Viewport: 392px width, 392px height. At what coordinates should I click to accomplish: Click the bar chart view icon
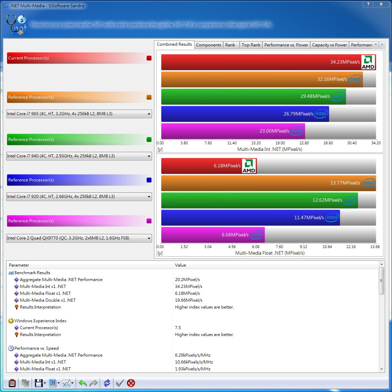pyautogui.click(x=53, y=383)
